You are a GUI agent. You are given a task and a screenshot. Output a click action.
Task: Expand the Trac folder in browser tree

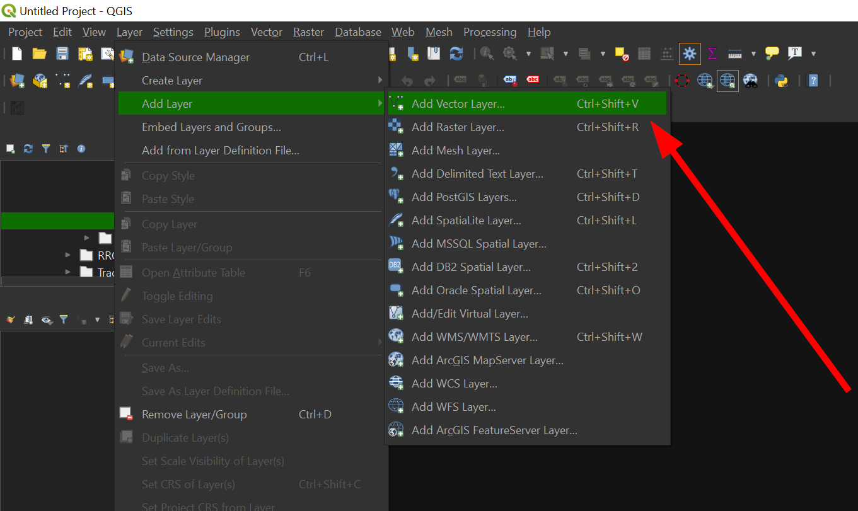click(67, 272)
